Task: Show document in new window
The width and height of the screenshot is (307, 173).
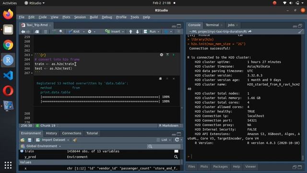Action: point(37,32)
